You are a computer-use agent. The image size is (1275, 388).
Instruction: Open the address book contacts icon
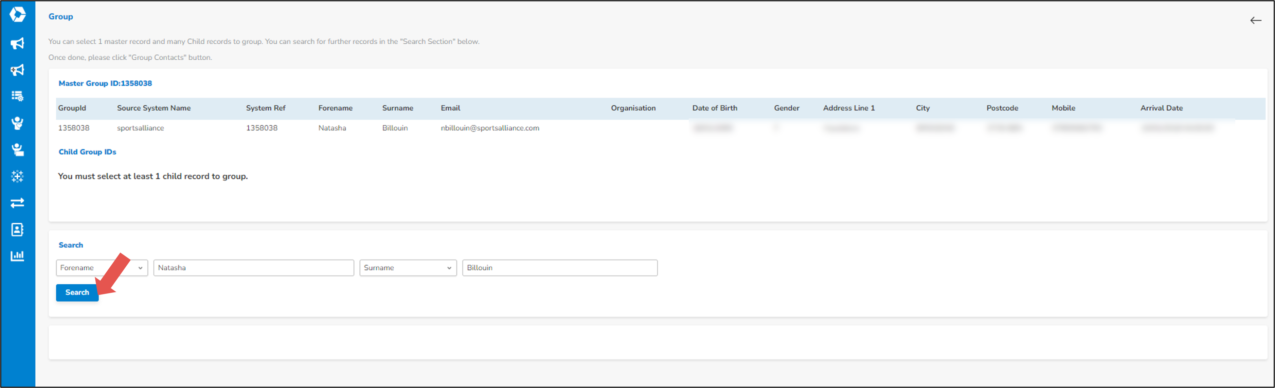click(x=17, y=229)
